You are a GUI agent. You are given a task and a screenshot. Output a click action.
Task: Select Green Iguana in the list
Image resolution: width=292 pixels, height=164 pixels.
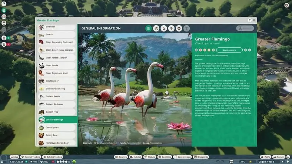click(57, 128)
